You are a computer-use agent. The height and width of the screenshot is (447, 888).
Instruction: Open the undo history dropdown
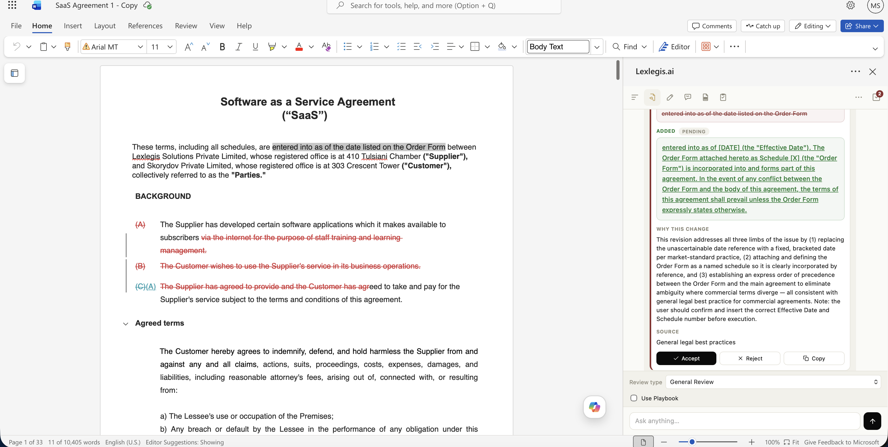(x=29, y=46)
